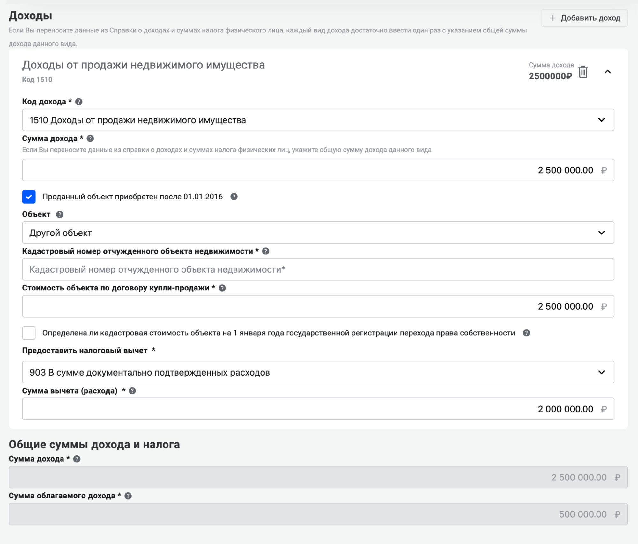This screenshot has height=544, width=638.
Task: Show help for кадастровая стоимость checkbox
Action: point(526,333)
